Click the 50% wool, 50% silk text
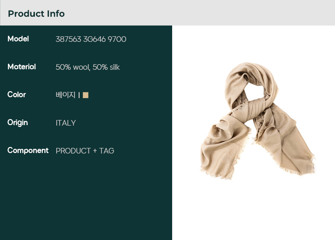Image resolution: width=335 pixels, height=240 pixels. pos(87,67)
